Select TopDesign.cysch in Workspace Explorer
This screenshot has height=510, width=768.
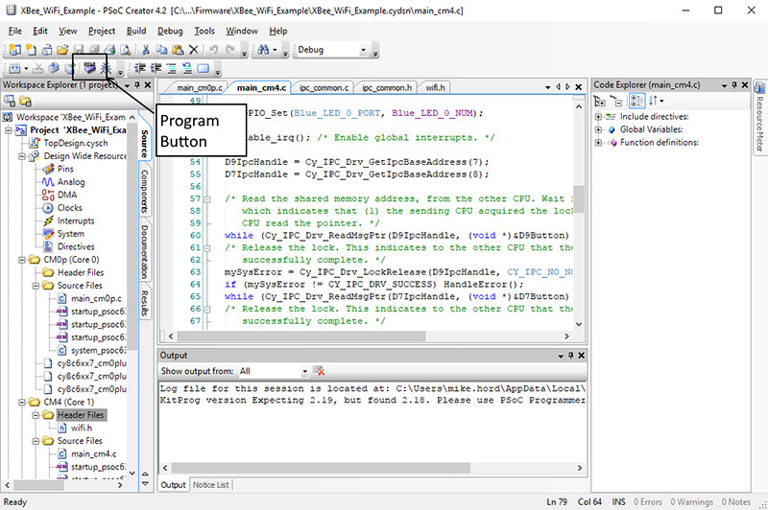pos(76,143)
